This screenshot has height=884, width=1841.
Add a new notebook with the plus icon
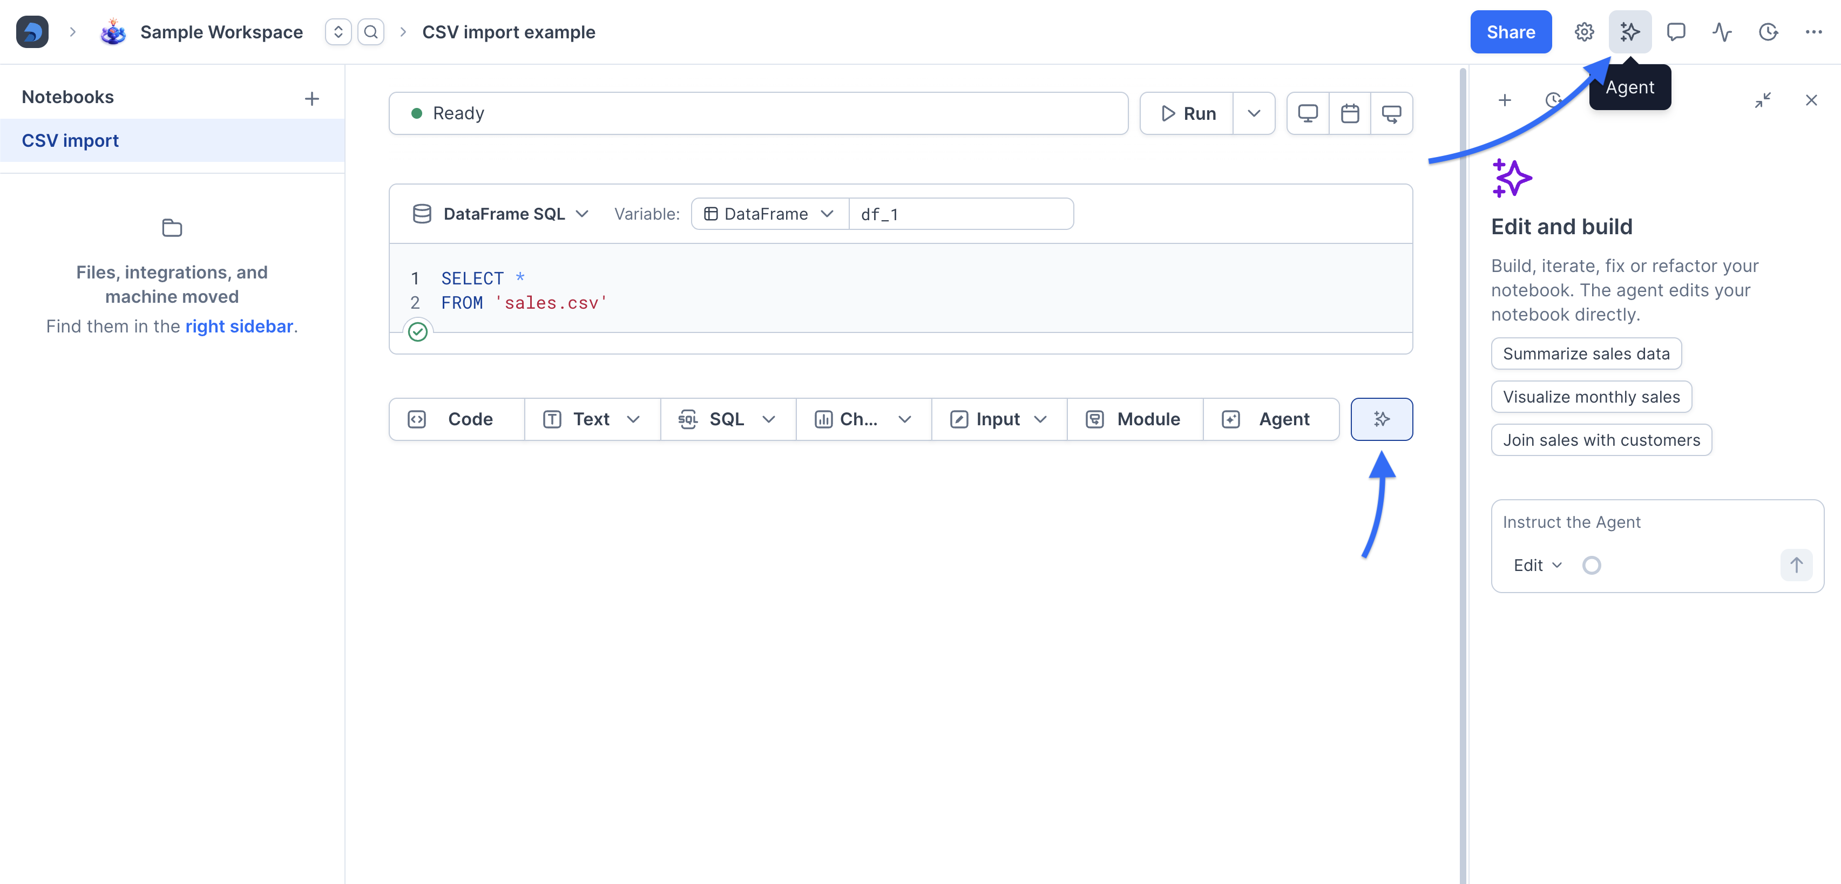312,99
